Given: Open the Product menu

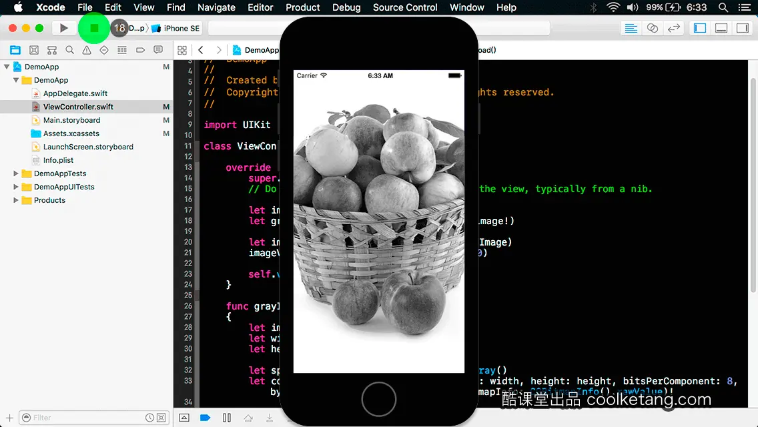Looking at the screenshot, I should click(303, 7).
